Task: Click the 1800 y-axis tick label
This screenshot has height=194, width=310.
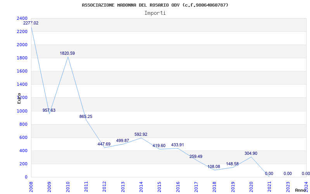Action: pos(22,58)
